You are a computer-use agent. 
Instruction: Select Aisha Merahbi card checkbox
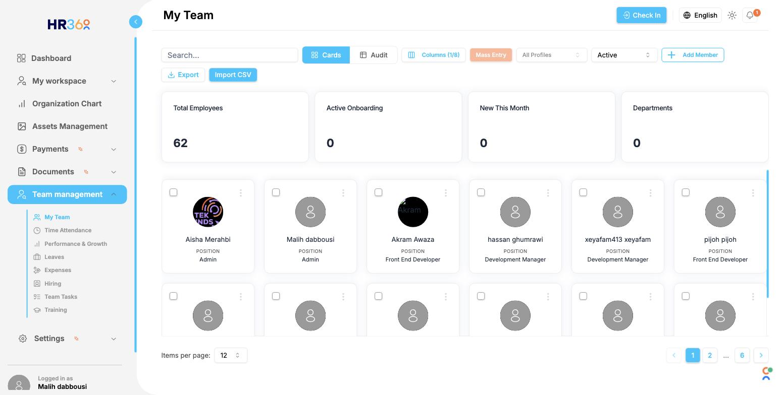click(x=173, y=192)
